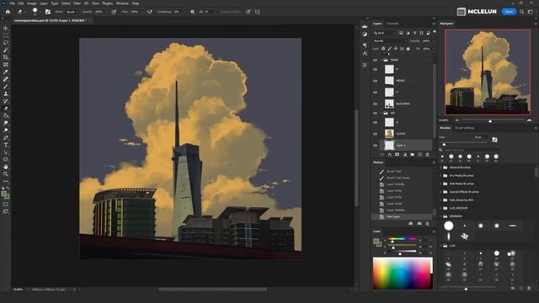Open symmetry paint options icon
The height and width of the screenshot is (303, 539).
258,12
